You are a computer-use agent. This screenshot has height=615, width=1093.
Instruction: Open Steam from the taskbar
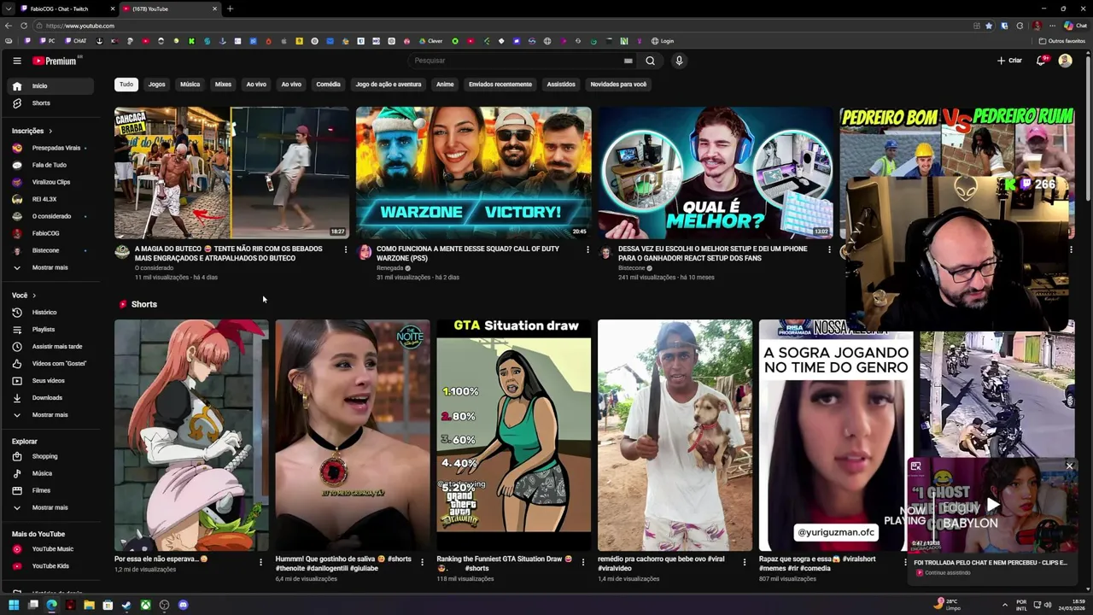click(126, 605)
